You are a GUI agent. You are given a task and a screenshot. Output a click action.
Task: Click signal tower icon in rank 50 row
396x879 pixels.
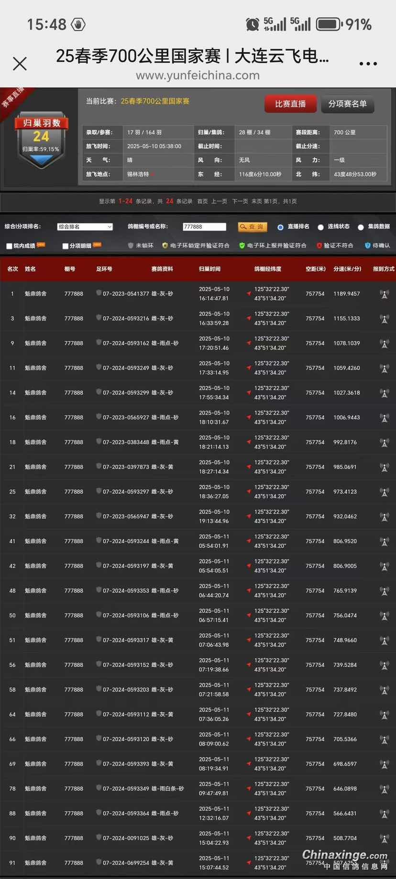384,616
